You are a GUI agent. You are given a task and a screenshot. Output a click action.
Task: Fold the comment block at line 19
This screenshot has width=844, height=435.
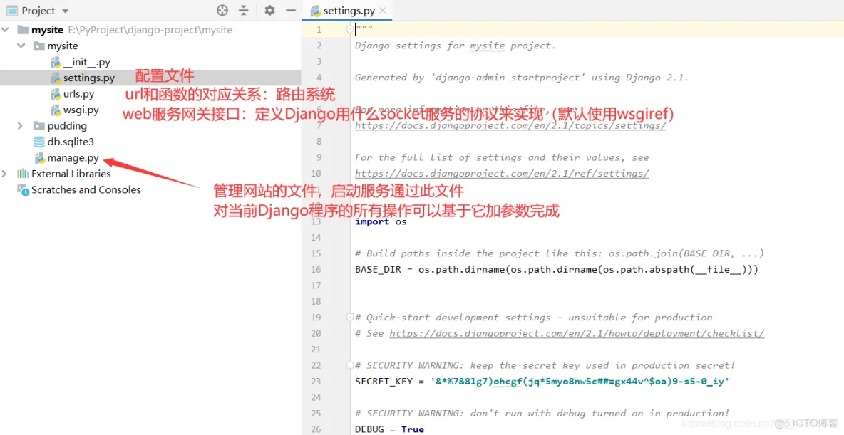[351, 318]
